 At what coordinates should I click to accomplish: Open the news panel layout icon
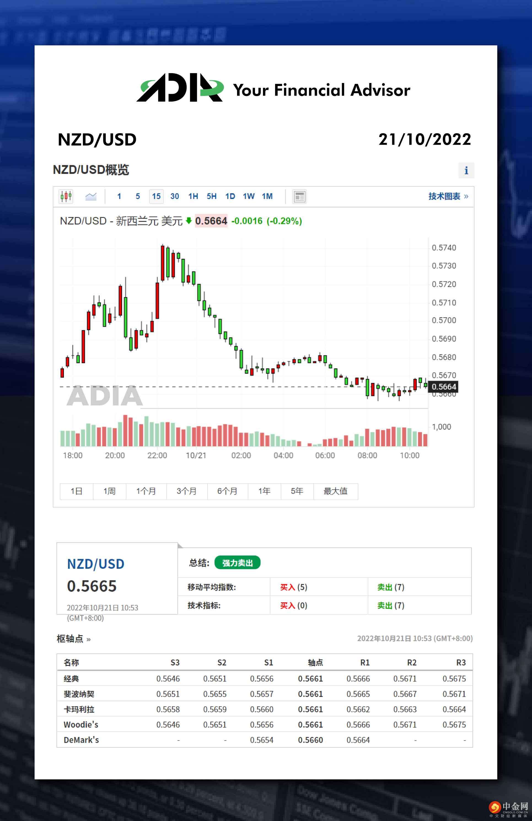[299, 197]
